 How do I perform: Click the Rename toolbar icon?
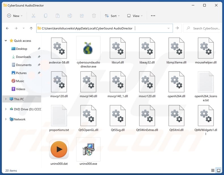click(x=70, y=16)
